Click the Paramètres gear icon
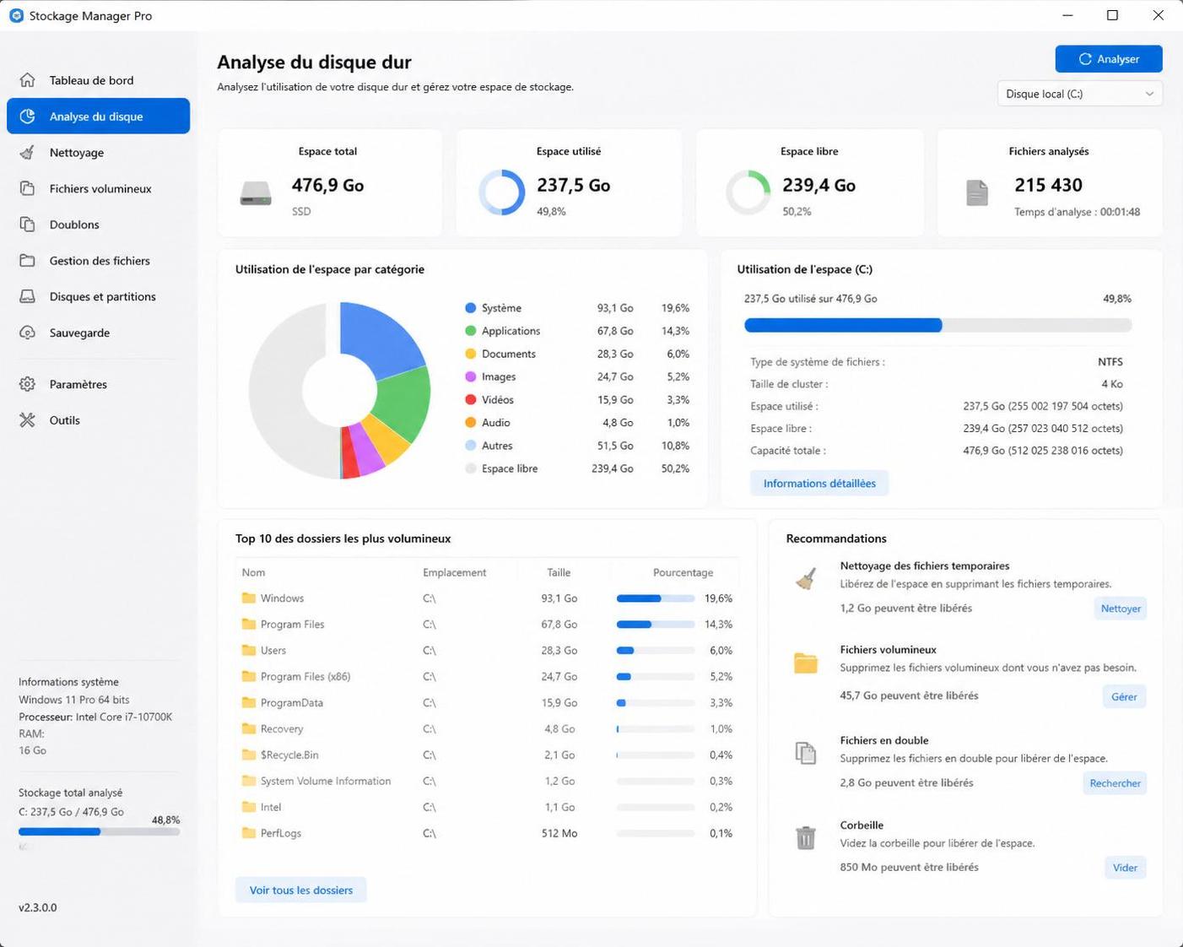1183x947 pixels. tap(28, 384)
